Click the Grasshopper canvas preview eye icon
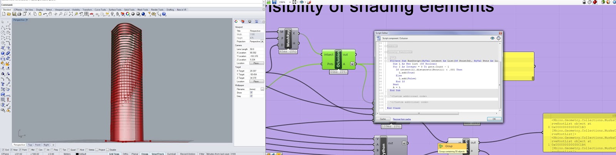The width and height of the screenshot is (616, 155). [302, 2]
